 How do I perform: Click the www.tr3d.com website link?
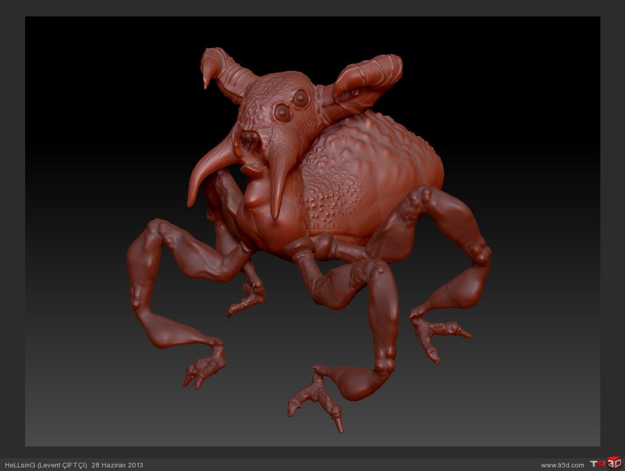click(x=562, y=465)
